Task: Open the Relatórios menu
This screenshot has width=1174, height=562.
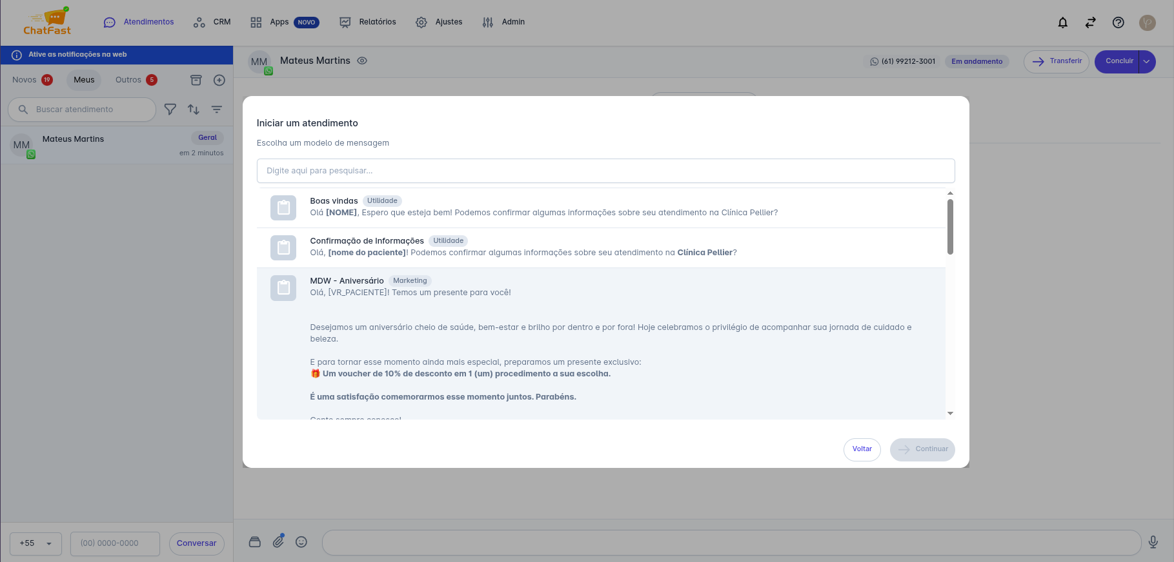Action: 368,22
